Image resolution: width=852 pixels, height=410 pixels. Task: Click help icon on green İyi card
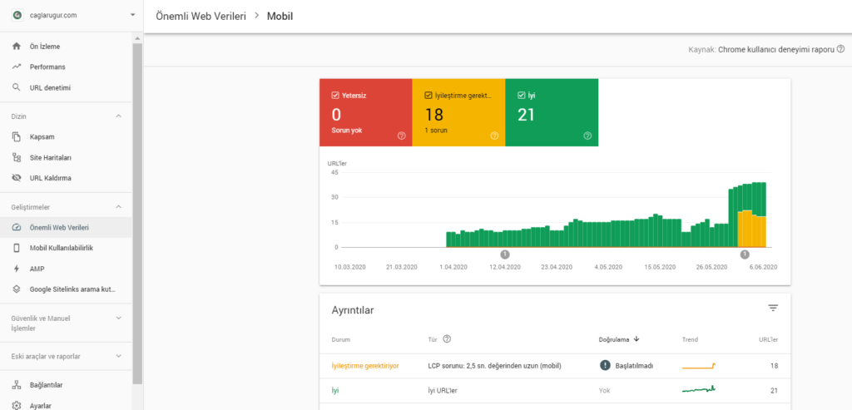(587, 136)
